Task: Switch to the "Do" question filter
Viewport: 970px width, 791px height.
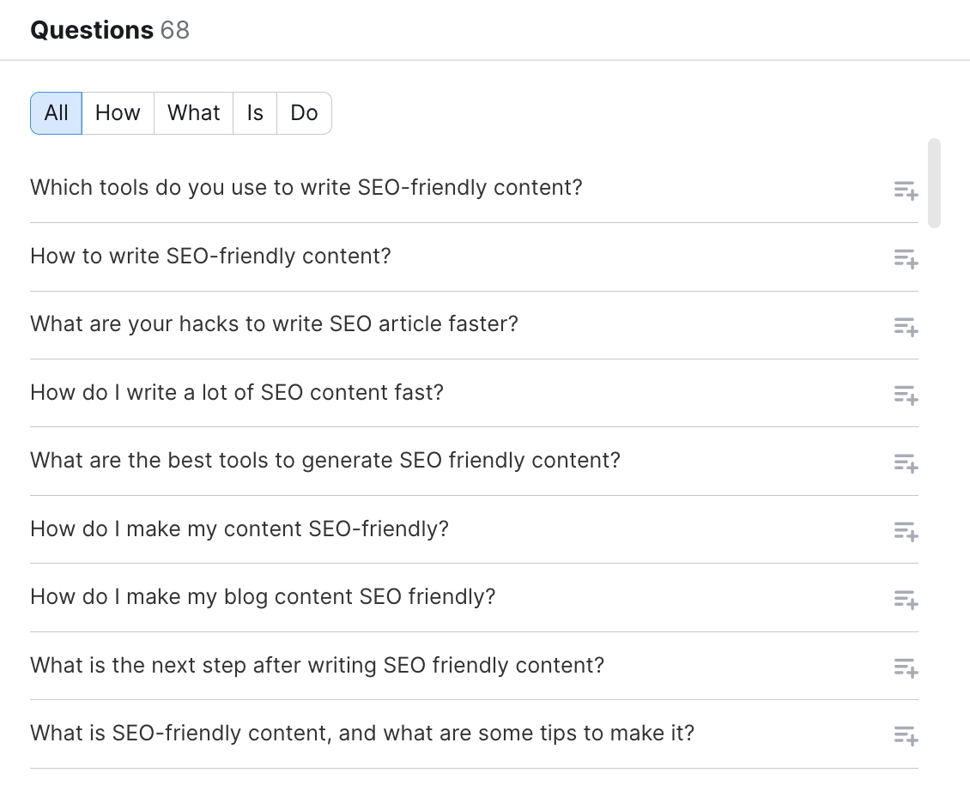Action: [304, 112]
